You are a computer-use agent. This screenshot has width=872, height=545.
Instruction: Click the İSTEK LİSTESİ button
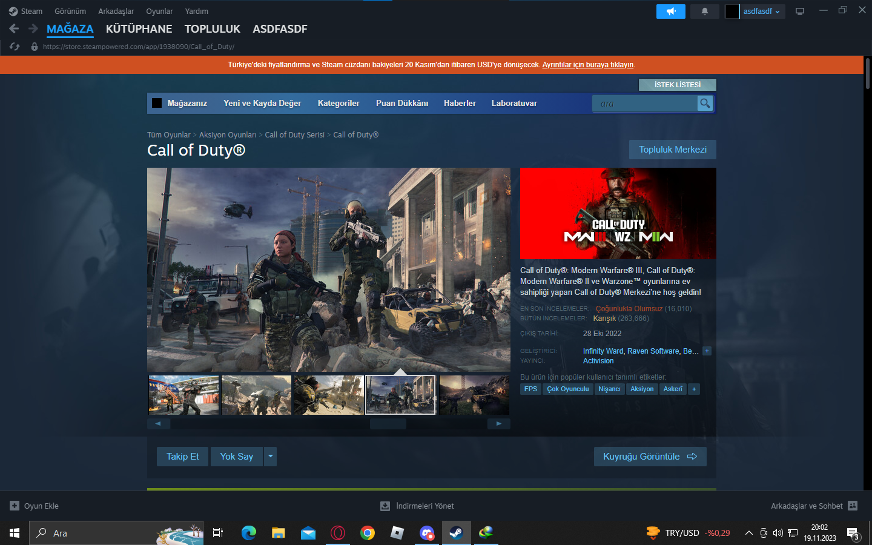click(x=678, y=85)
